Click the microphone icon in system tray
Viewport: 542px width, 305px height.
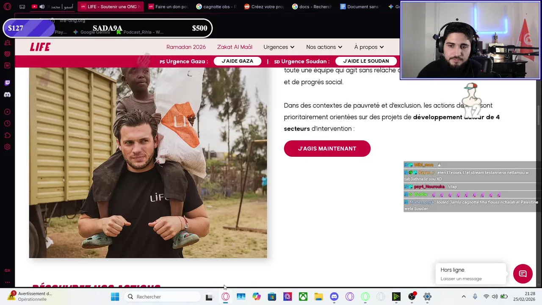[x=475, y=297]
